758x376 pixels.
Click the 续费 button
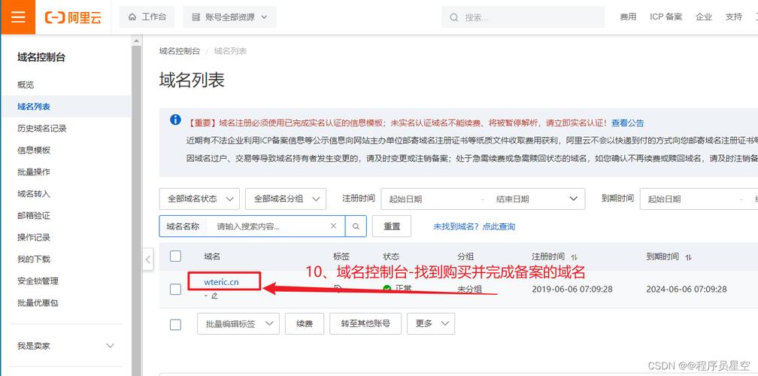(305, 323)
